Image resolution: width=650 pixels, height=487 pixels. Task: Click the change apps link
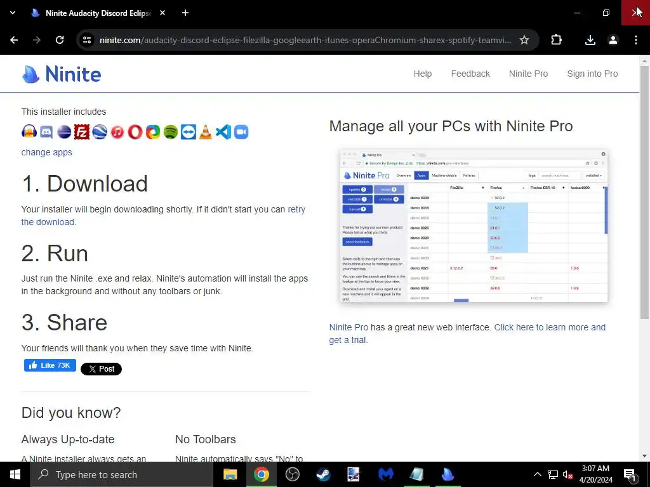pos(46,152)
